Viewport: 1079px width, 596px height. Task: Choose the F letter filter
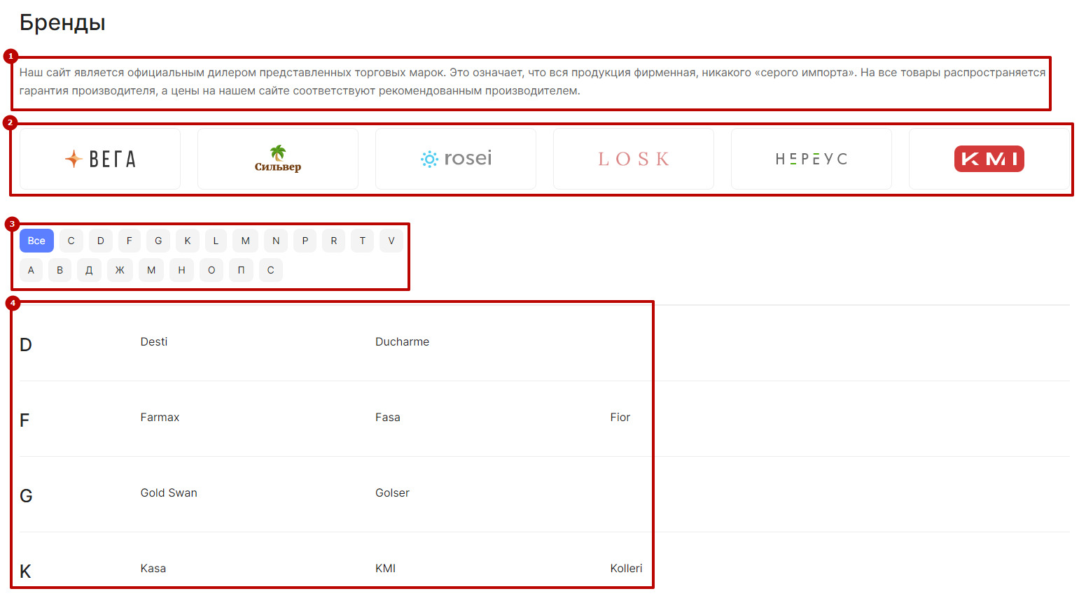pyautogui.click(x=130, y=241)
